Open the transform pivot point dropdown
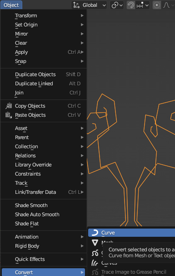Image resolution: width=175 pixels, height=276 pixels. click(x=117, y=5)
